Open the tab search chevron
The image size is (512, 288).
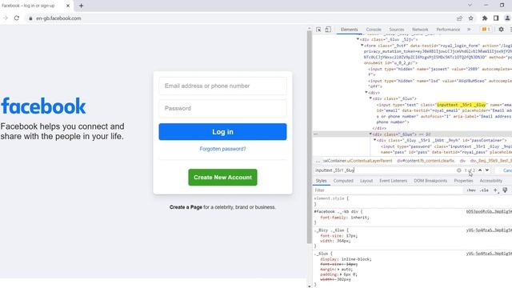click(x=470, y=6)
